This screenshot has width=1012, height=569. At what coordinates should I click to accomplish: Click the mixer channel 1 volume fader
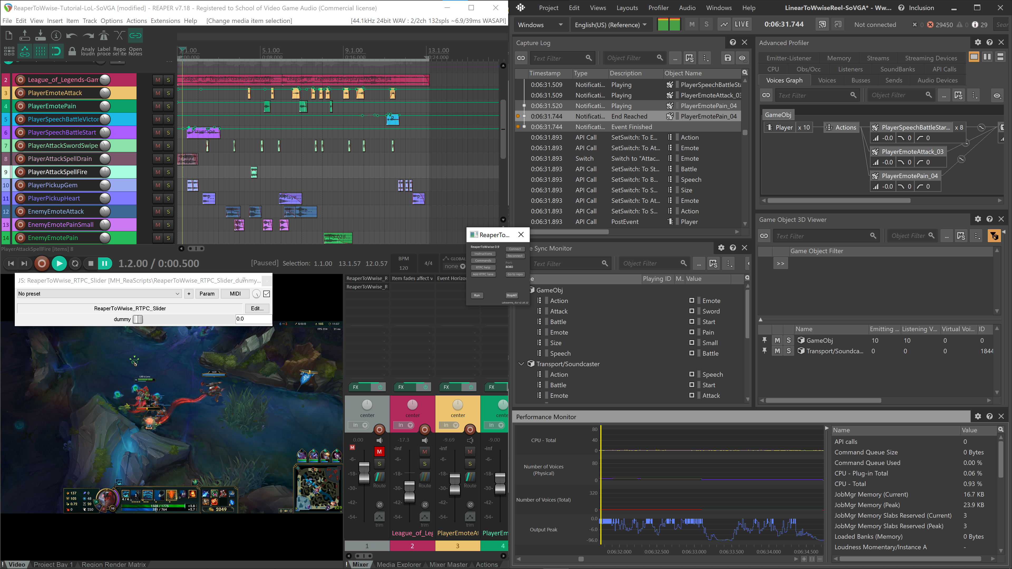click(x=364, y=472)
